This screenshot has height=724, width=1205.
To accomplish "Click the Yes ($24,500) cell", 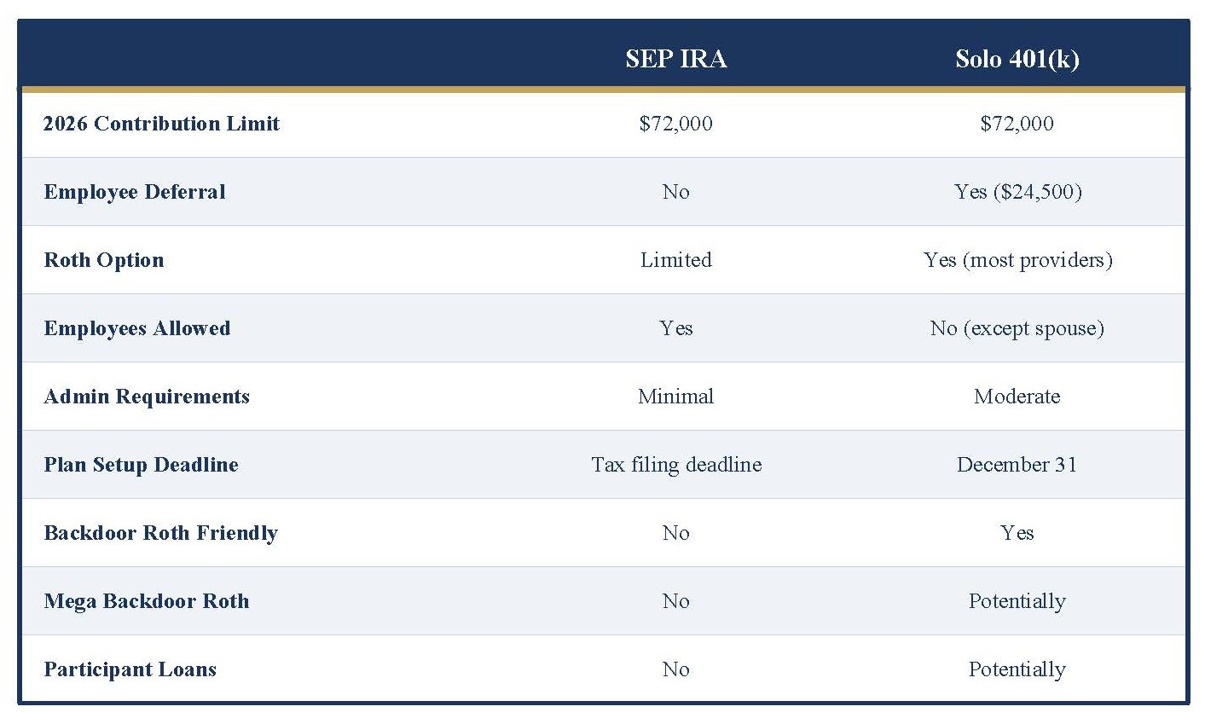I will point(1017,192).
